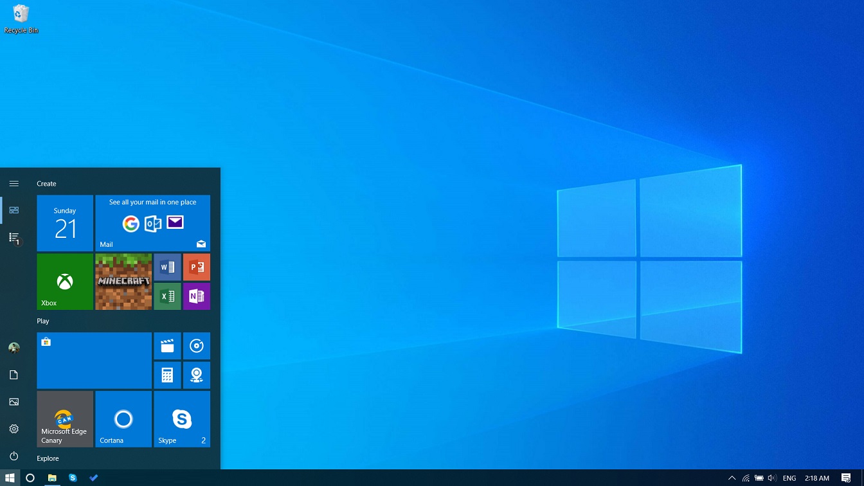
Task: Launch Skype from the taskbar
Action: click(73, 478)
